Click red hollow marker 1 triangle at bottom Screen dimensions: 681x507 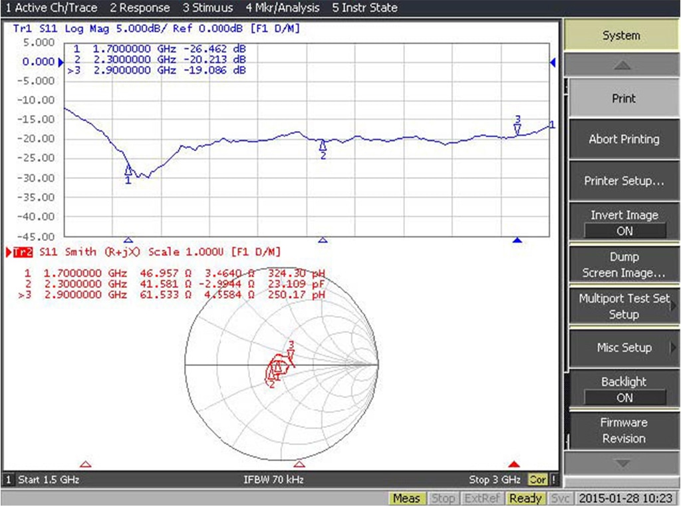point(86,464)
